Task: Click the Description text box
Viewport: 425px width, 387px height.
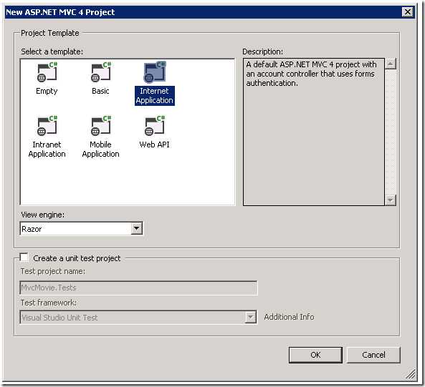Action: pyautogui.click(x=314, y=132)
